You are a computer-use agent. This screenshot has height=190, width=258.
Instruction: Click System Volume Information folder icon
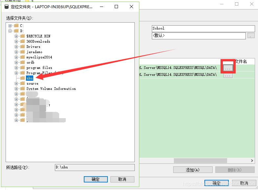[x=23, y=89]
